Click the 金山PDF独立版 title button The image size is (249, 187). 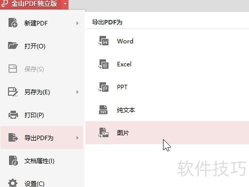[34, 4]
